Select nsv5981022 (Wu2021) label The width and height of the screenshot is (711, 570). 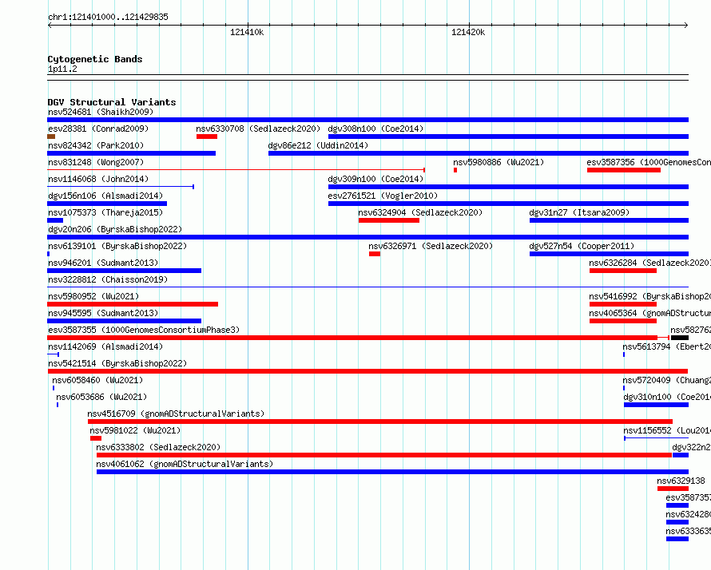(x=135, y=430)
